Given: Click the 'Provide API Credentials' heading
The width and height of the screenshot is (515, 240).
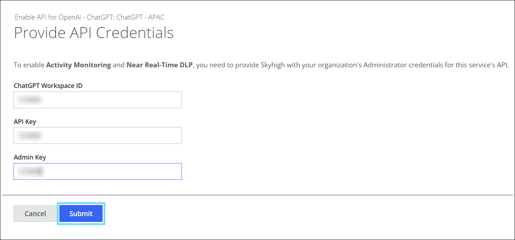Looking at the screenshot, I should point(94,33).
